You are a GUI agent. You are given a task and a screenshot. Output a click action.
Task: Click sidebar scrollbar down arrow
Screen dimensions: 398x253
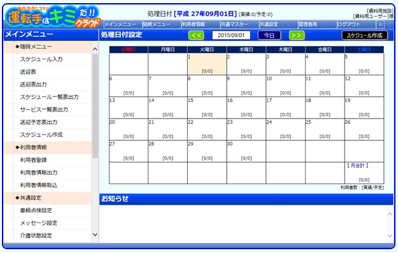(95, 235)
